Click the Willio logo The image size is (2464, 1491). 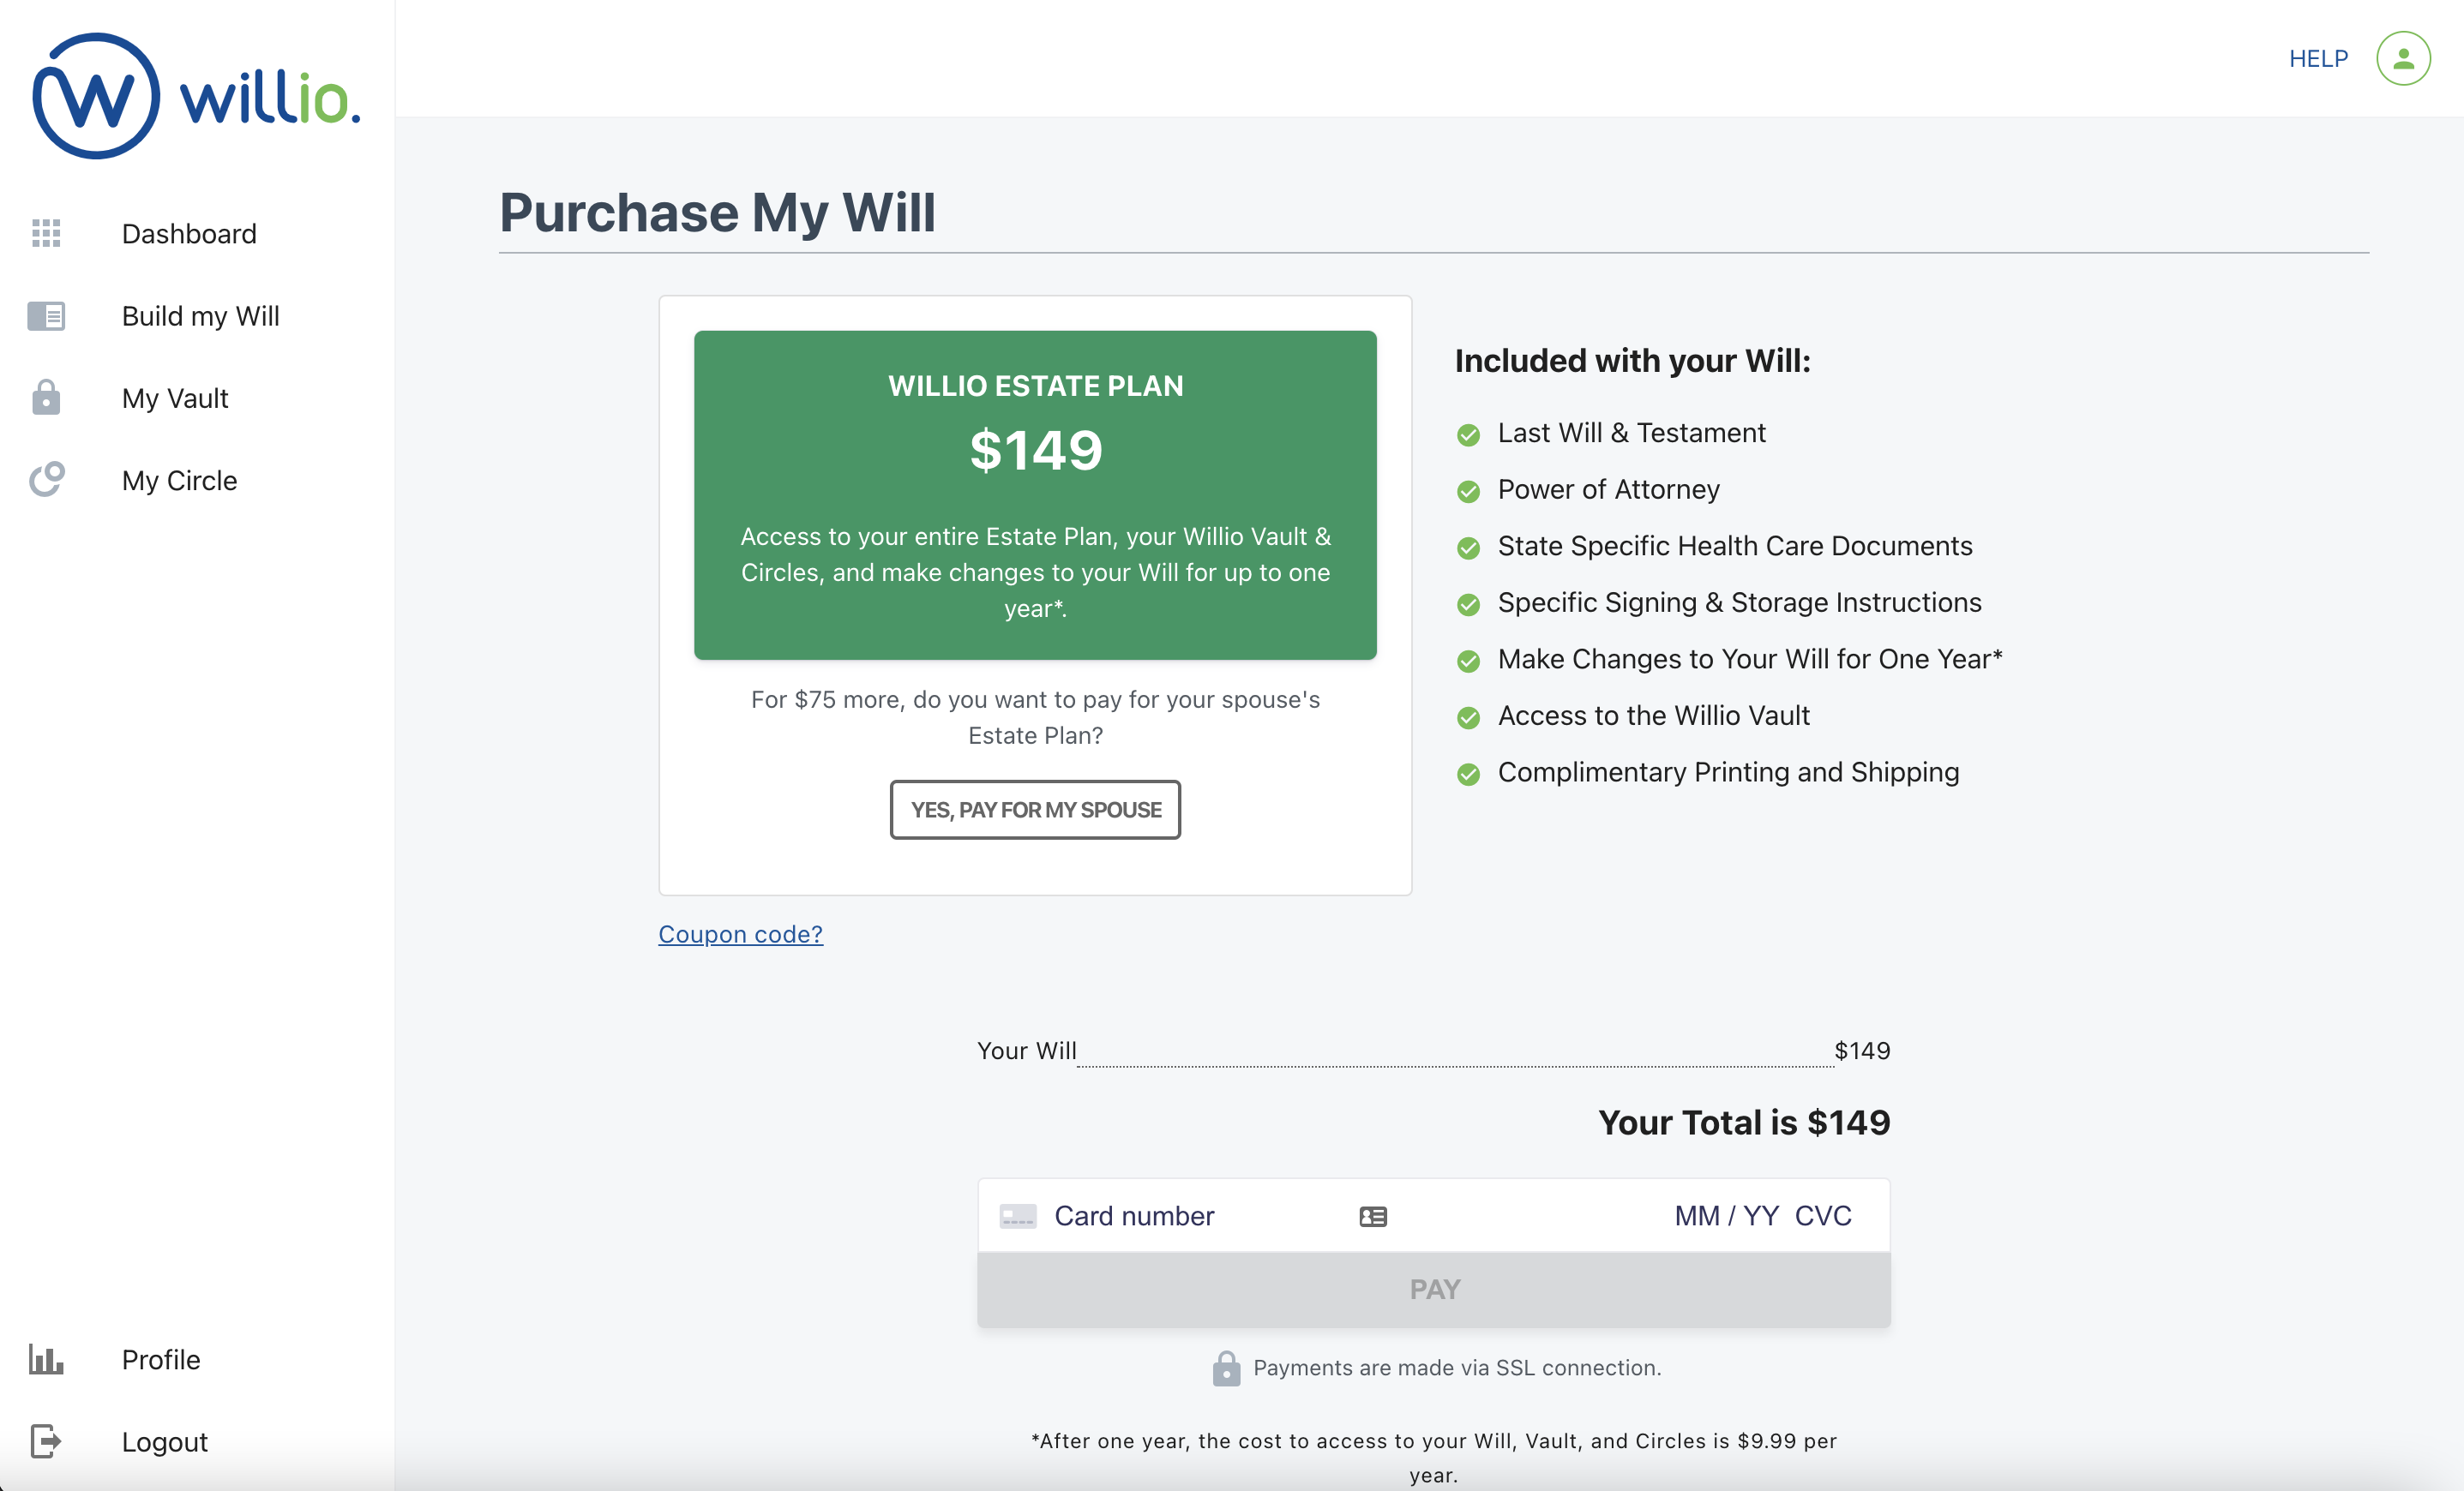point(196,96)
